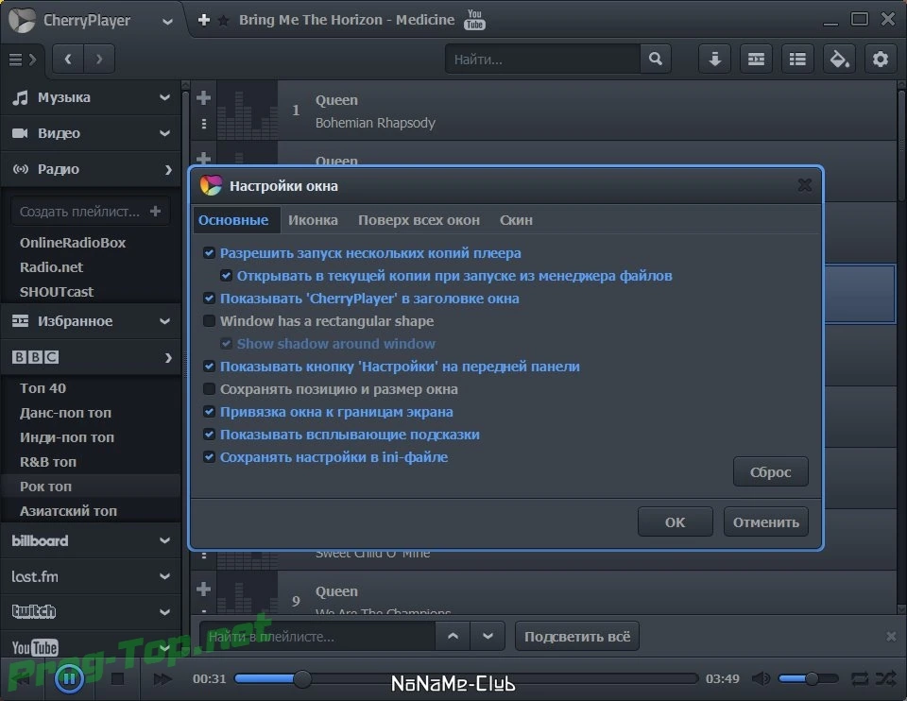Screen dimensions: 907x701
Task: Add track 9 Queen with plus icon
Action: [x=204, y=590]
